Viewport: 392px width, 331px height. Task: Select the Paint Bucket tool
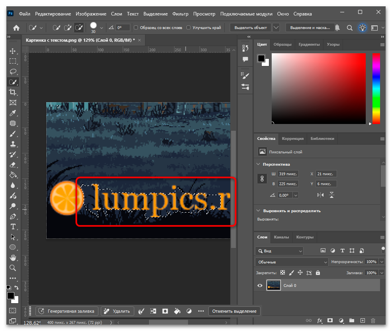[x=13, y=175]
